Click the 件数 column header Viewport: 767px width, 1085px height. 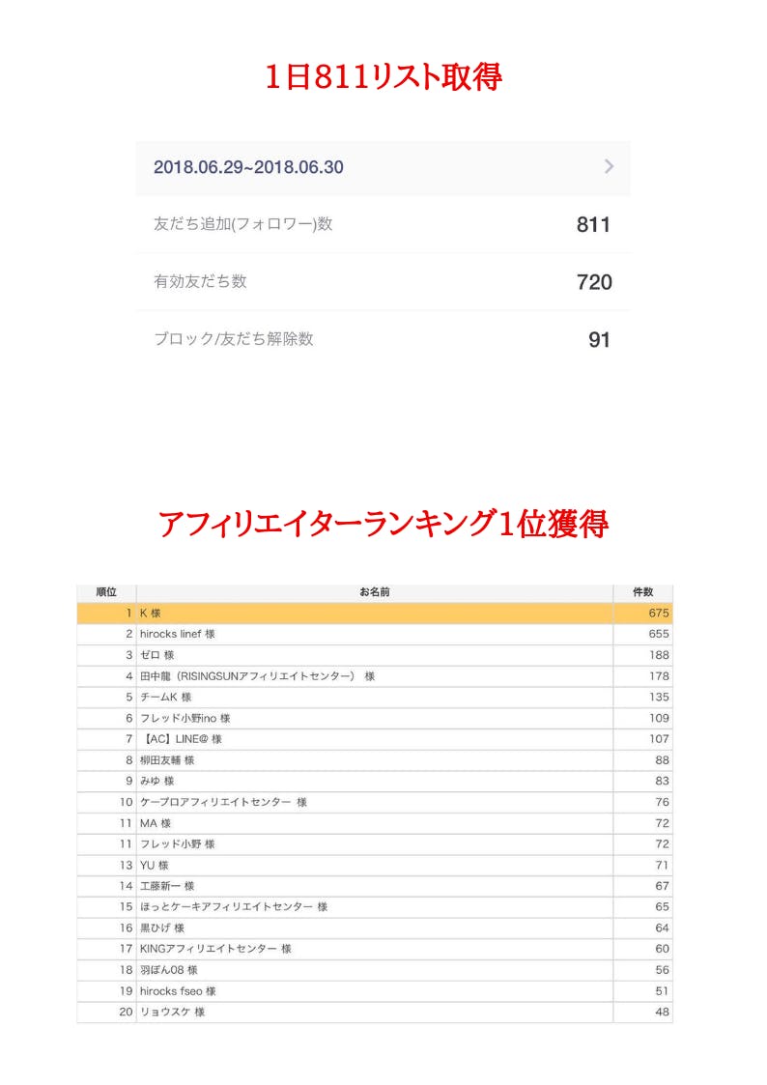(x=642, y=591)
